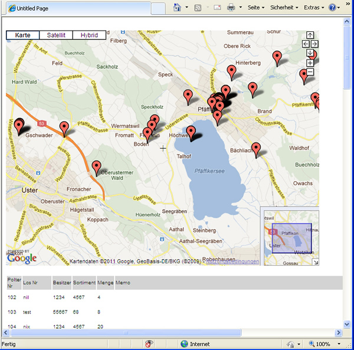The image size is (354, 350).
Task: Click the vertical scrollbar thumb
Action: (347, 58)
